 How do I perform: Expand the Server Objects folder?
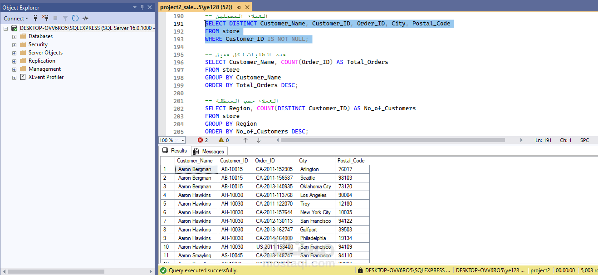14,53
